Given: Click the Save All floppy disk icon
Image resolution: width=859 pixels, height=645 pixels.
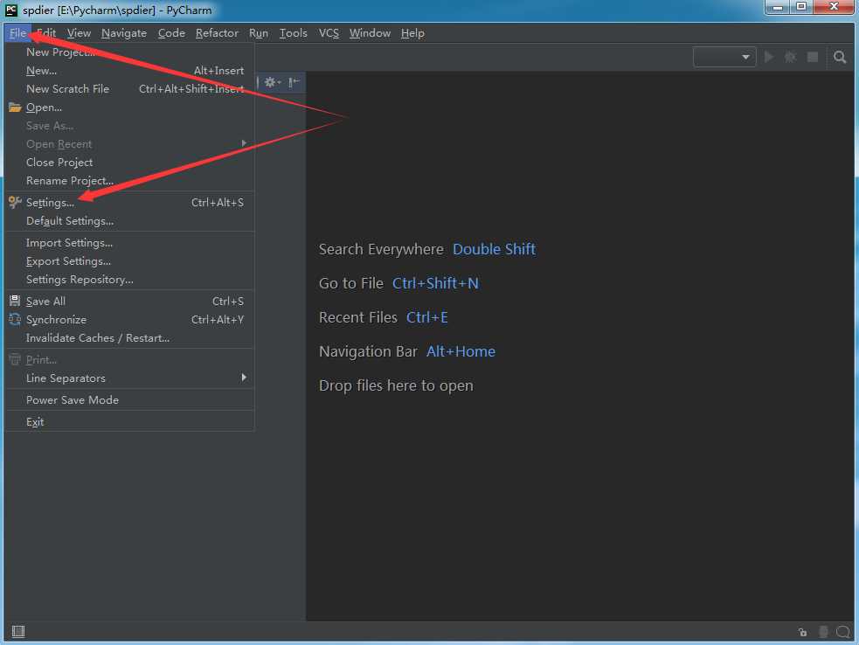Looking at the screenshot, I should point(15,301).
